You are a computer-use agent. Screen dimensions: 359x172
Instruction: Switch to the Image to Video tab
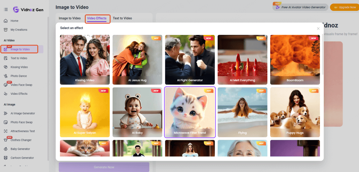pyautogui.click(x=70, y=18)
